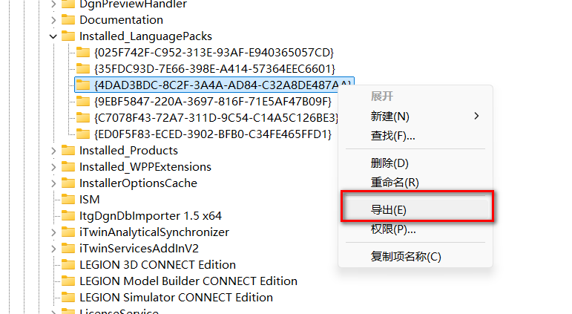The width and height of the screenshot is (572, 314).
Task: Expand the Installed_WPPExtensions key
Action: (x=53, y=167)
